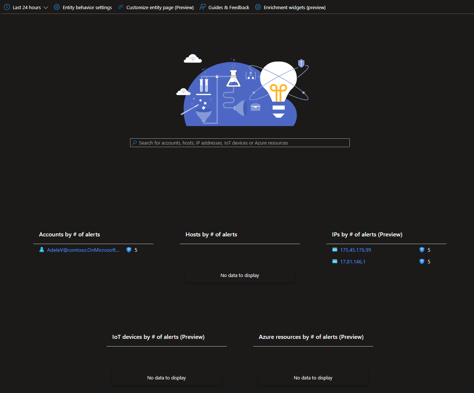Image resolution: width=474 pixels, height=393 pixels.
Task: Select the IP address 175.45.176.99
Action: pyautogui.click(x=355, y=250)
